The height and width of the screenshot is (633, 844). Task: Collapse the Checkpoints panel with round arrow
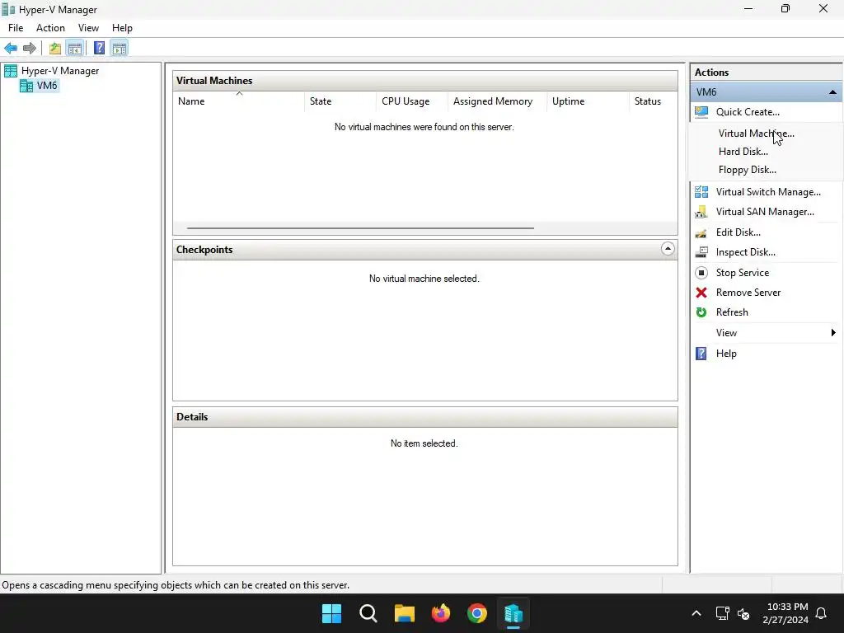click(x=668, y=249)
